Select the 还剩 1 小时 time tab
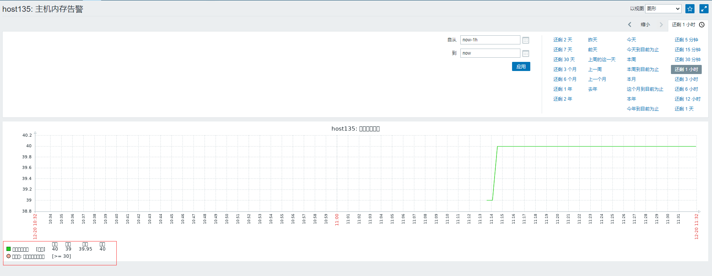The image size is (712, 276). pyautogui.click(x=688, y=25)
